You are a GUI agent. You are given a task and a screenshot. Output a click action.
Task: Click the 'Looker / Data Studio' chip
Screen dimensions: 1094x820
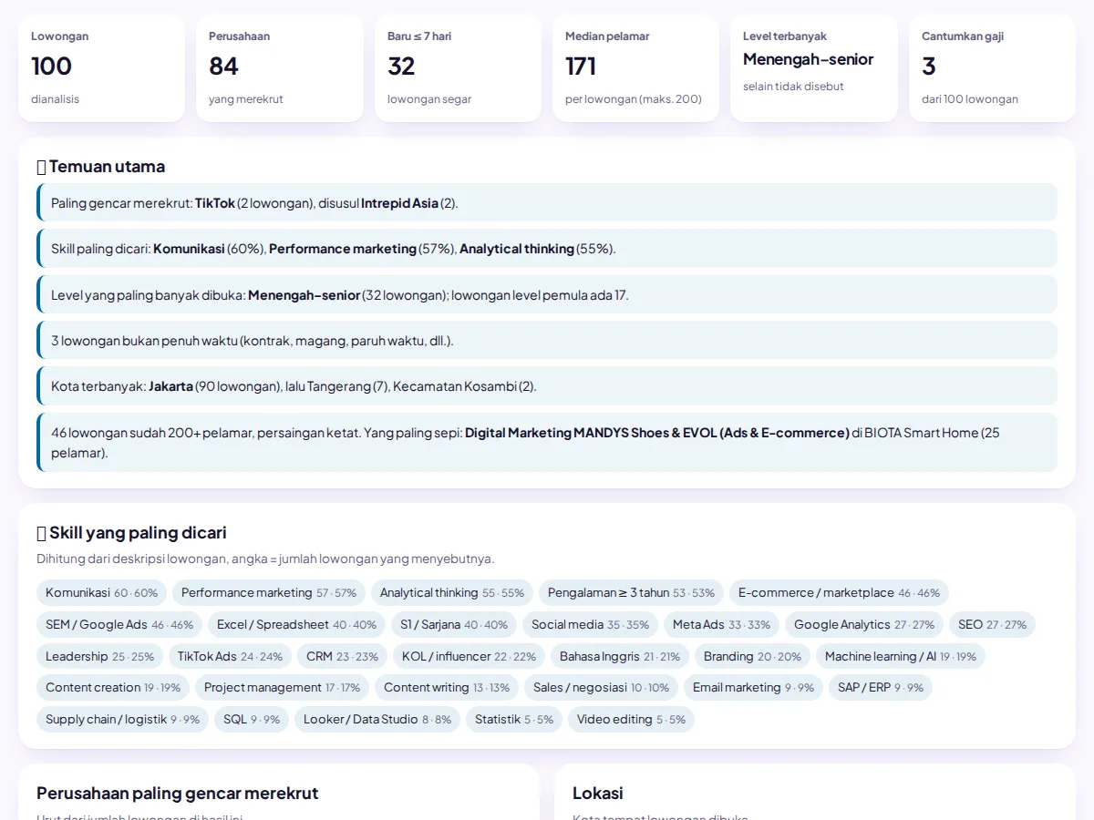pos(377,720)
